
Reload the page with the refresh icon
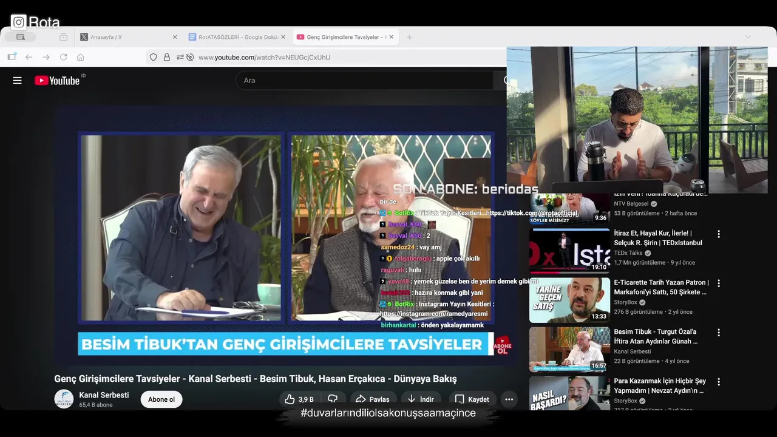63,57
